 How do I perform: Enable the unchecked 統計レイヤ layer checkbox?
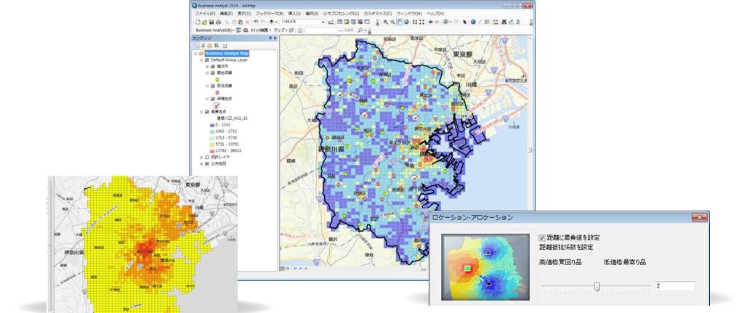[208, 157]
